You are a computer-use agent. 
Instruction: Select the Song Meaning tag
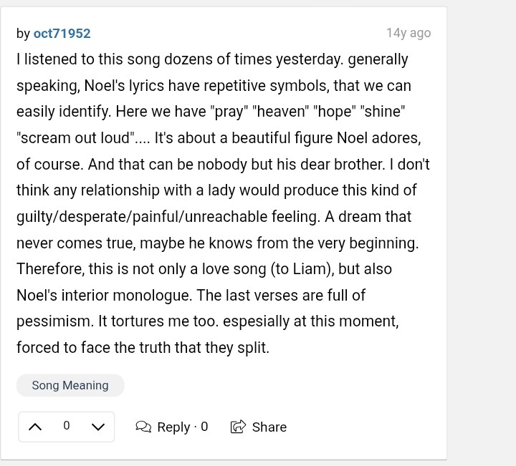70,385
